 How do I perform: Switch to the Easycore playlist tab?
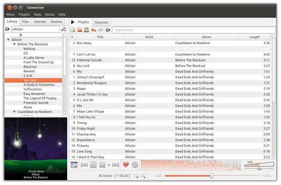[x=101, y=22]
